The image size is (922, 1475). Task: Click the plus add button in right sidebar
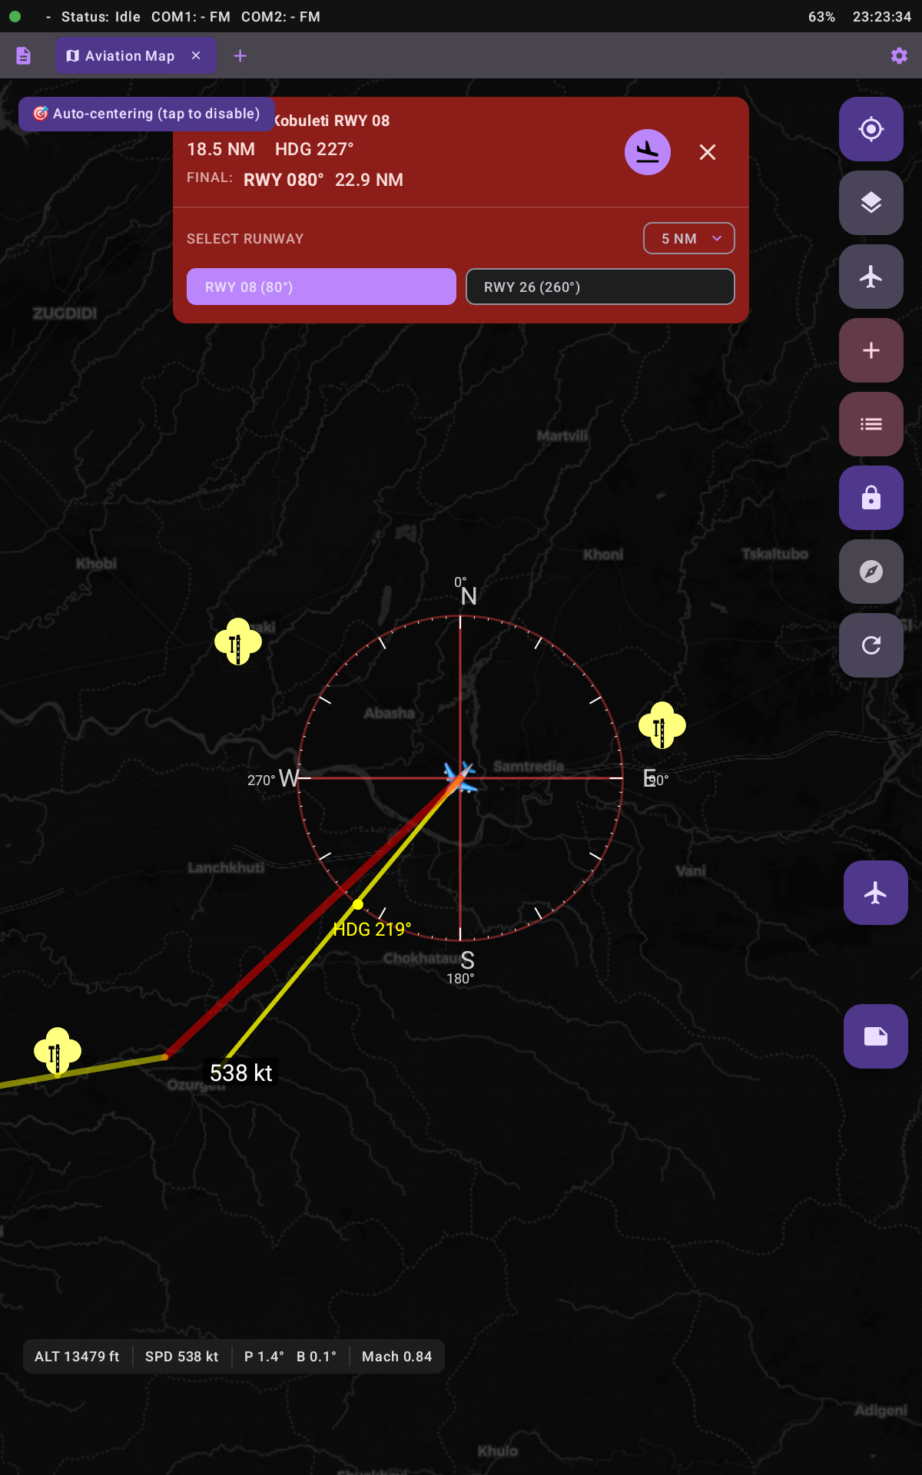tap(871, 350)
